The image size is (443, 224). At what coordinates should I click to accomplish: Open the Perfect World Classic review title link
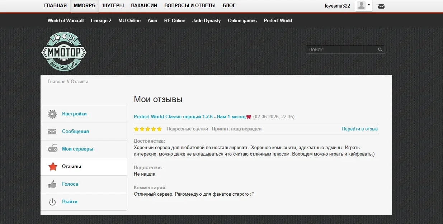190,117
